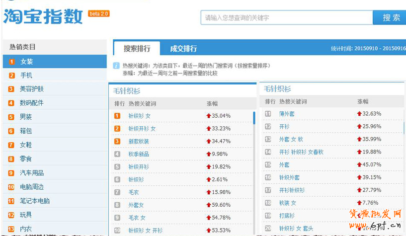406x236 pixels.
Task: Click gray rank badge 9 beside 毛衣 女
Action: click(117, 218)
